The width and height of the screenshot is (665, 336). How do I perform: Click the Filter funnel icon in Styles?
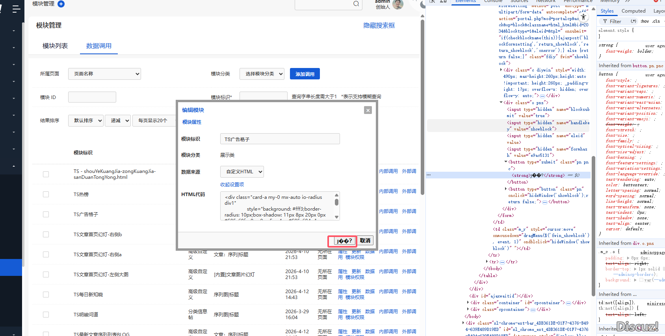click(605, 22)
